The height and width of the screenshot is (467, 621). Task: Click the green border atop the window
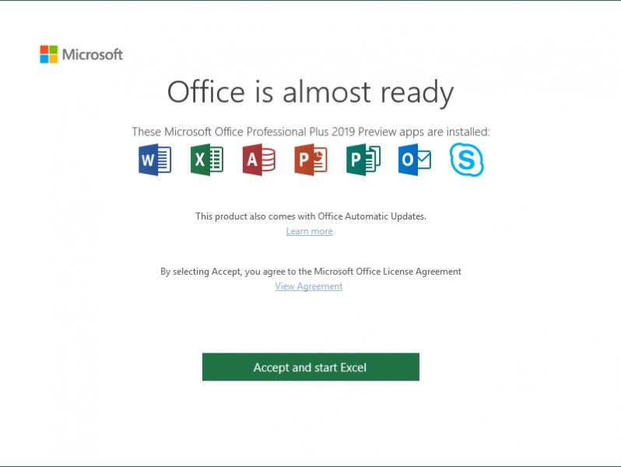[310, 1]
